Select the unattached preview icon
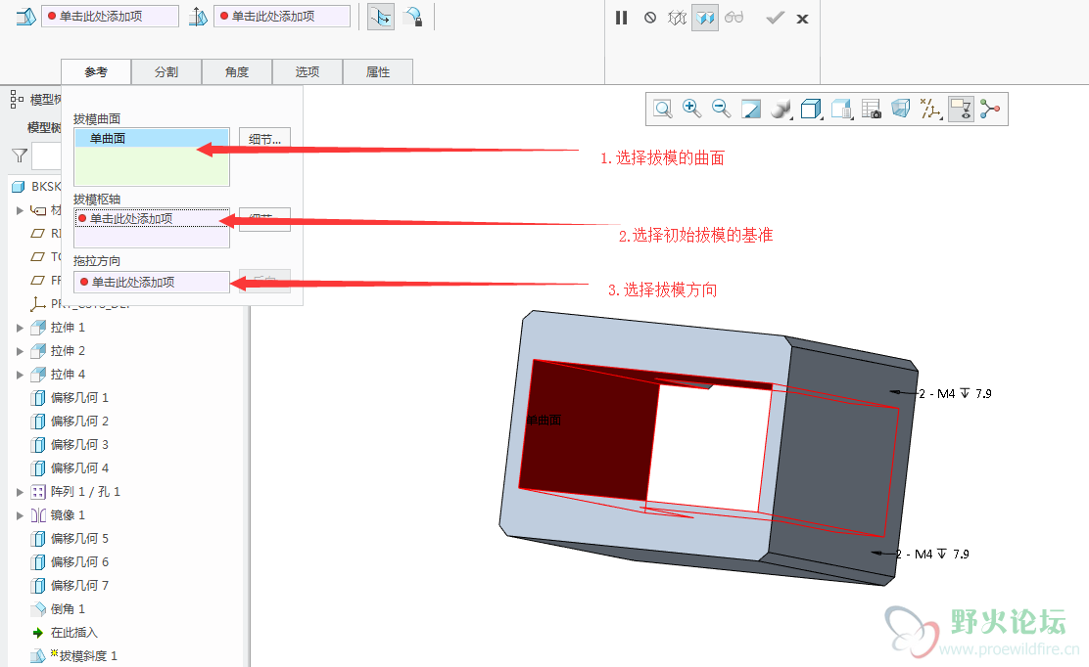1089x667 pixels. pos(677,18)
